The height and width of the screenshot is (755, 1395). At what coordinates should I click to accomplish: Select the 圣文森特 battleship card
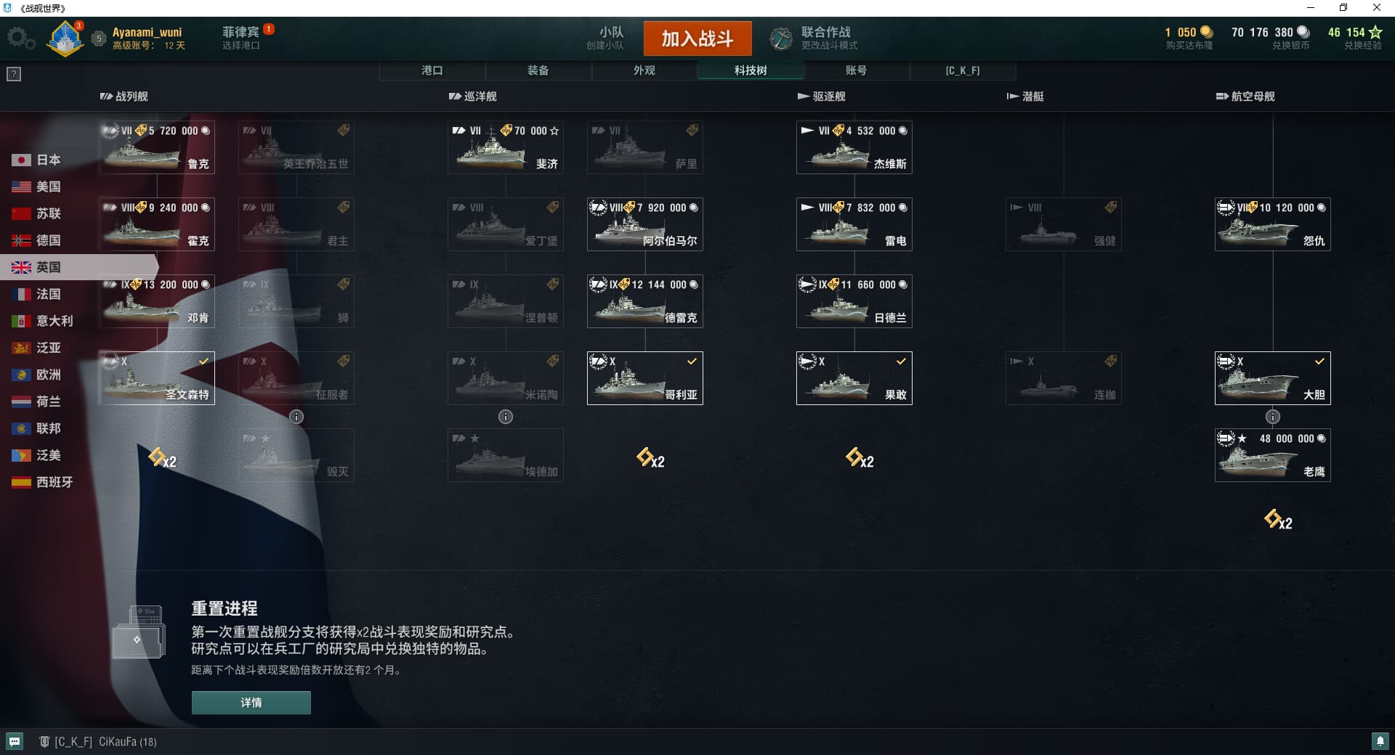tap(157, 378)
